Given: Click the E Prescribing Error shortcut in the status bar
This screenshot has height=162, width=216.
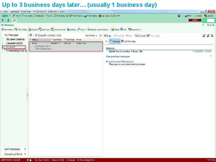Looking at the screenshot, I should click(86, 160).
